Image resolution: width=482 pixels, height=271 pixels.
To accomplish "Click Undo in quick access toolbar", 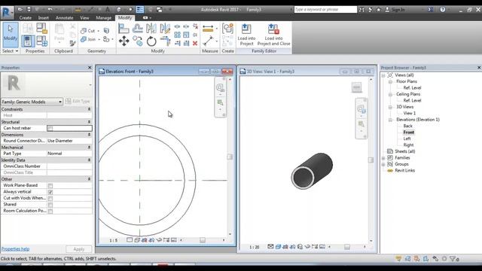I will [x=50, y=10].
